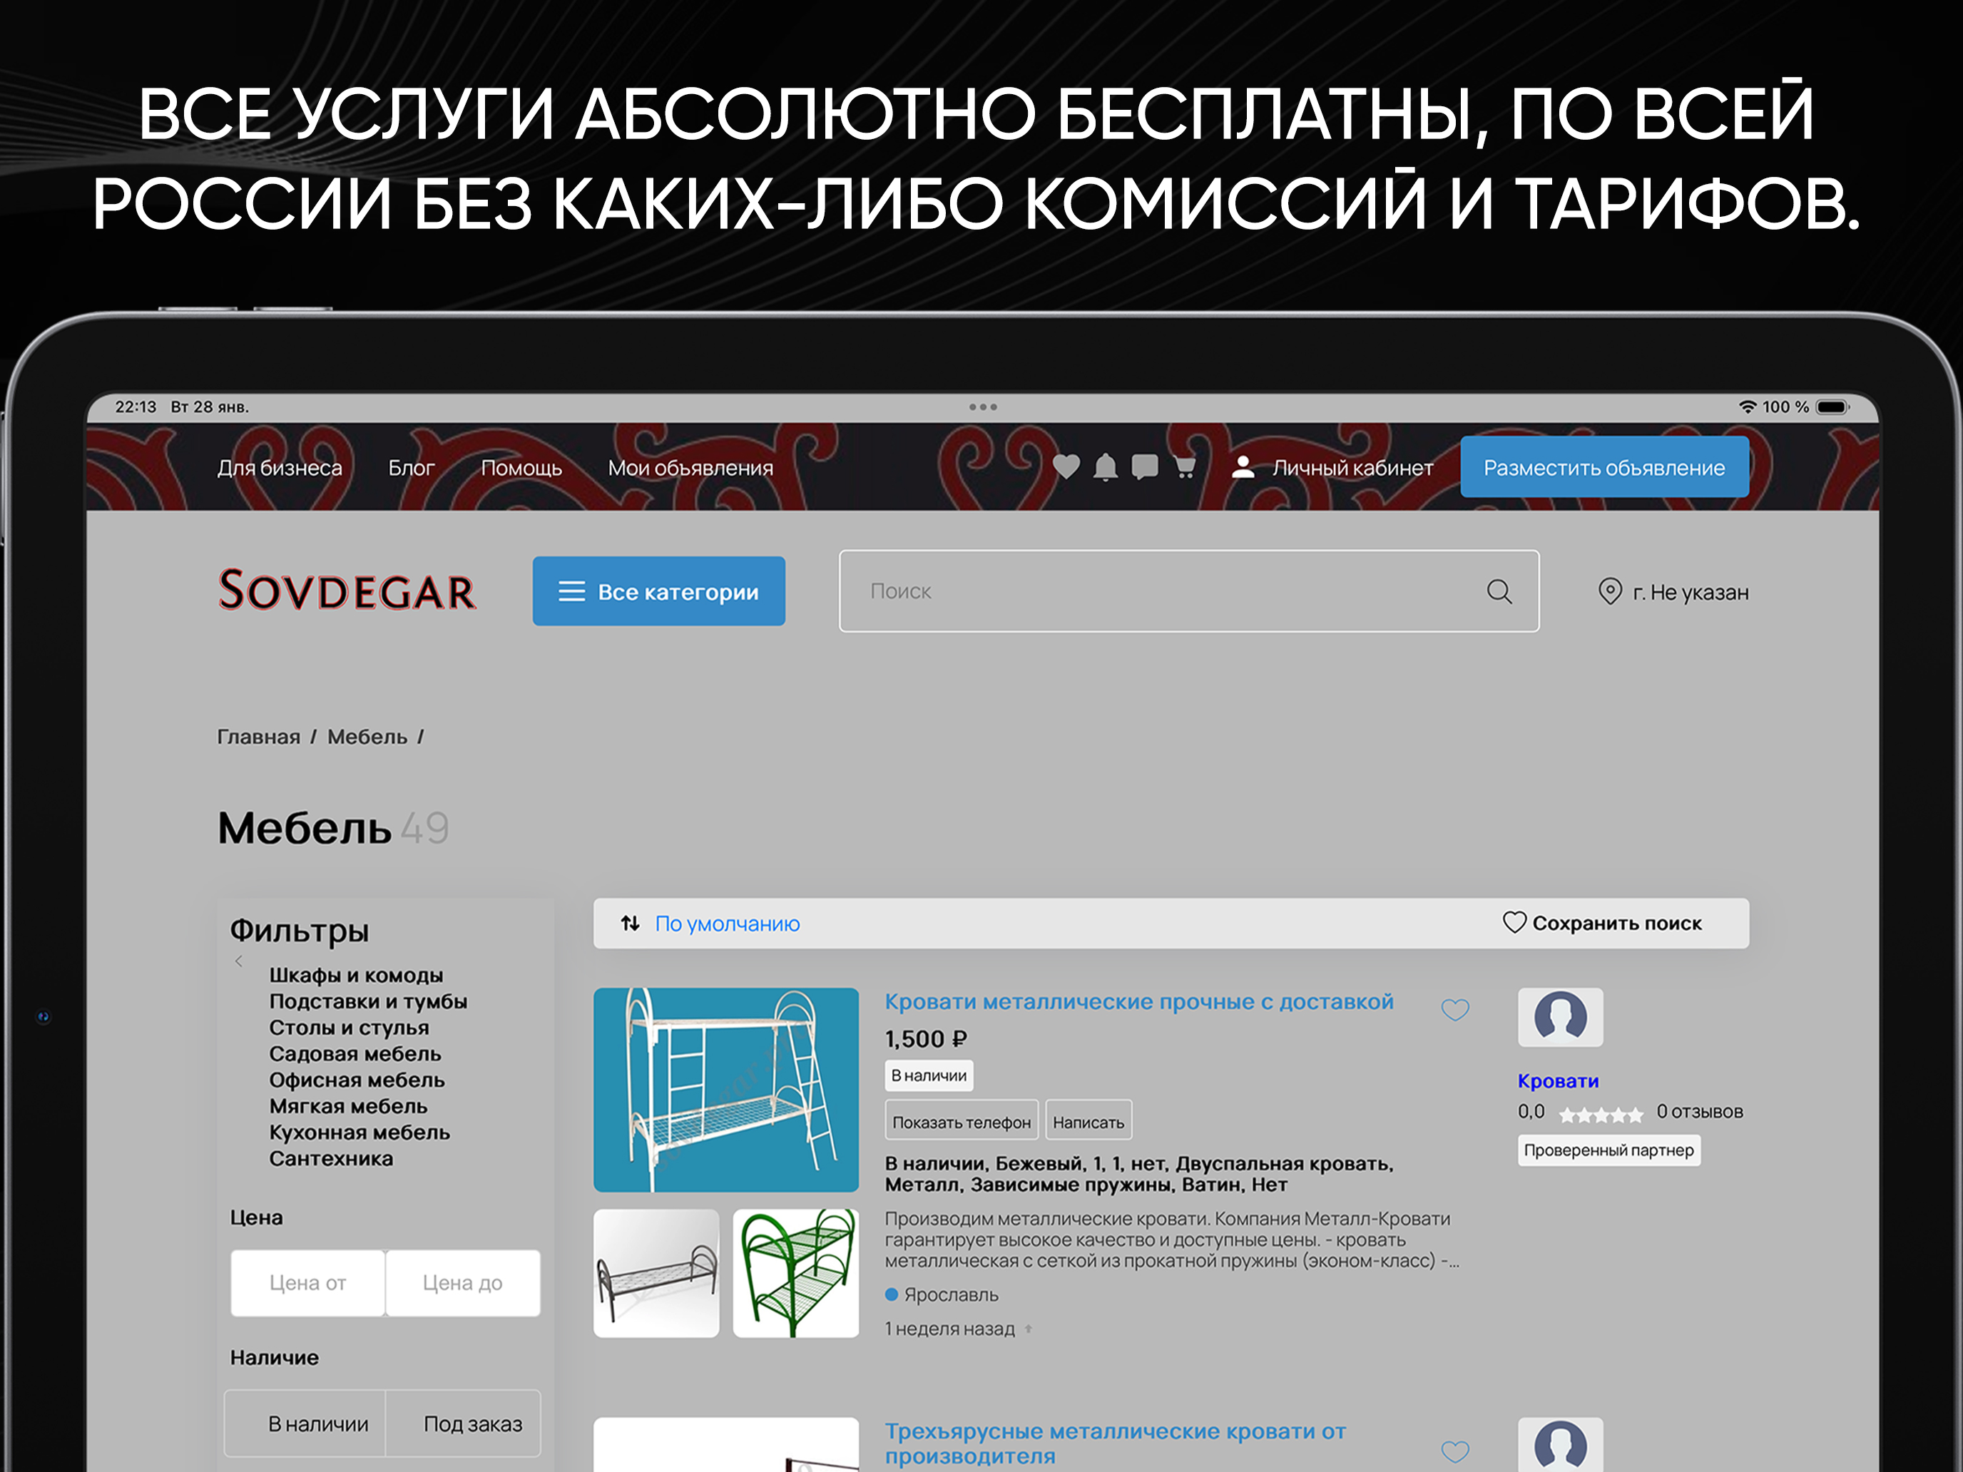Click the Wi-Fi status icon
Screen dimensions: 1963x1472
pos(1748,407)
